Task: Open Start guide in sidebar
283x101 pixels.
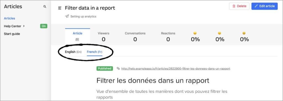Action: coord(12,34)
